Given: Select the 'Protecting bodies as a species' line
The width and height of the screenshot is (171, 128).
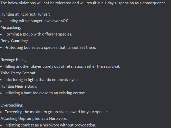Looking at the screenshot, I should [50, 48].
